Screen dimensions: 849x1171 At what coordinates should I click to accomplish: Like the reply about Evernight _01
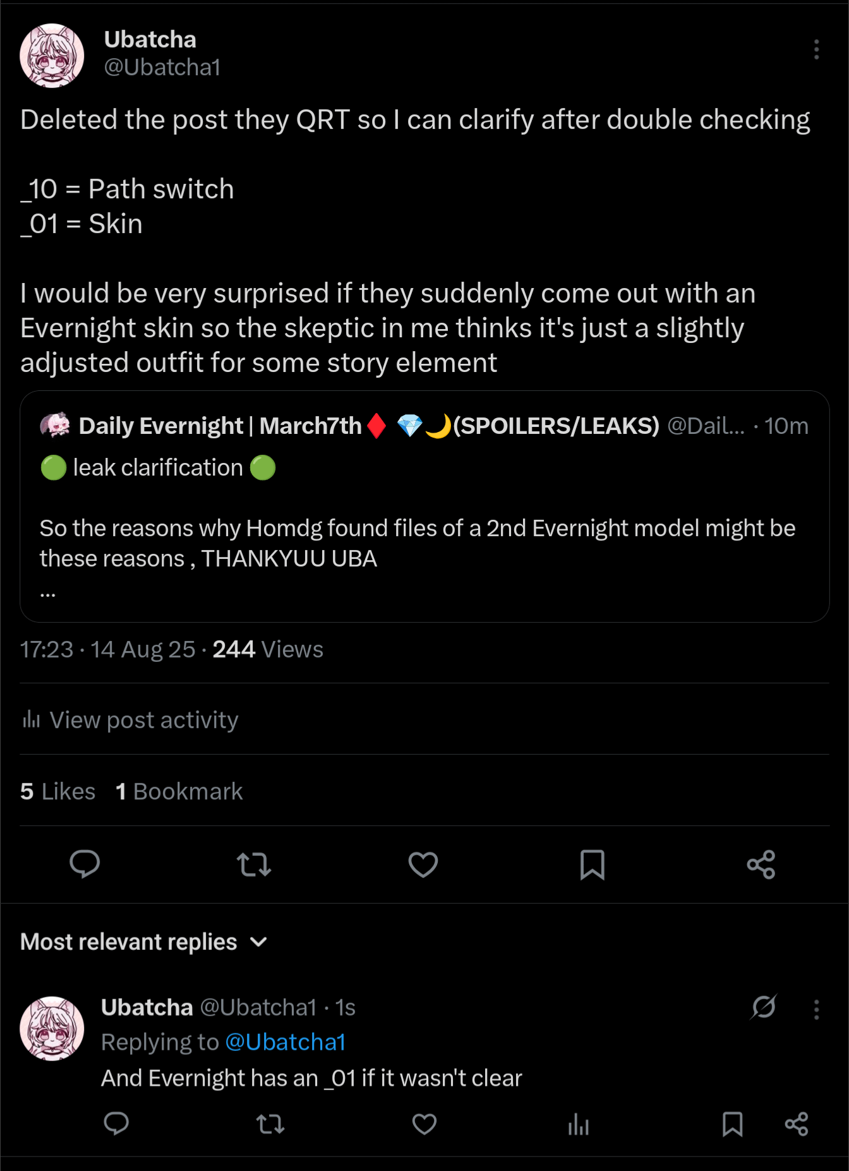[424, 1124]
